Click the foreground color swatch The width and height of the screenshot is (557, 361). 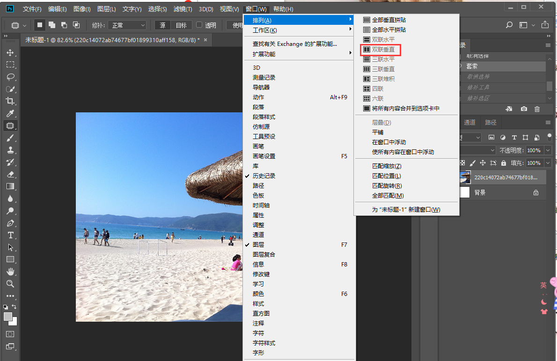[x=8, y=316]
